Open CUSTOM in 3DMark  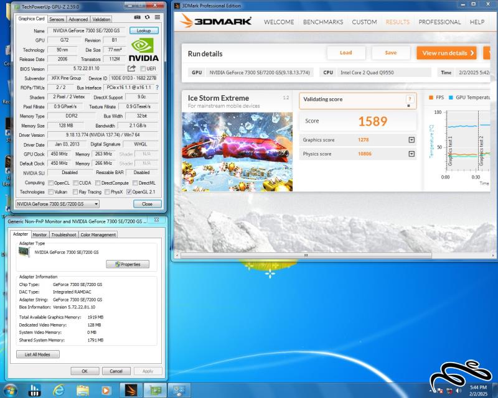[x=364, y=22]
